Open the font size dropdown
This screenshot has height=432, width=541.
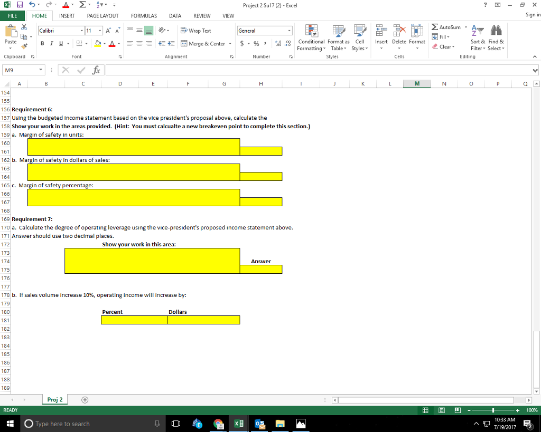point(100,31)
